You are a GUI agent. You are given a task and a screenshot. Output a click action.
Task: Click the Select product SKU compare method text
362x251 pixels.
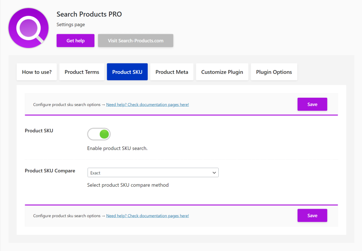(128, 185)
